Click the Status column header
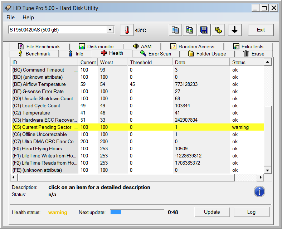The image size is (282, 229). (x=247, y=62)
